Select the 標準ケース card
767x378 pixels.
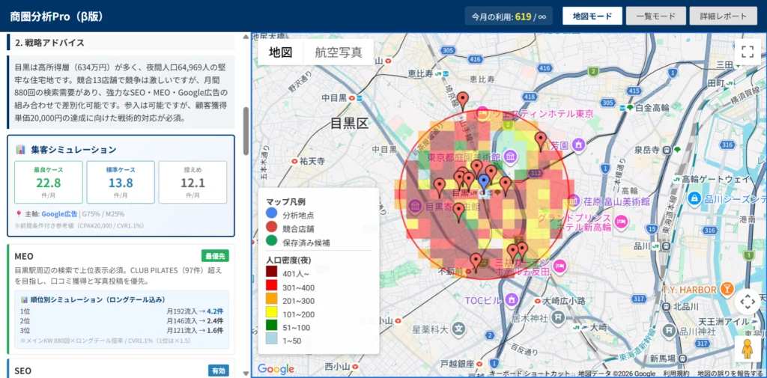[x=121, y=182]
